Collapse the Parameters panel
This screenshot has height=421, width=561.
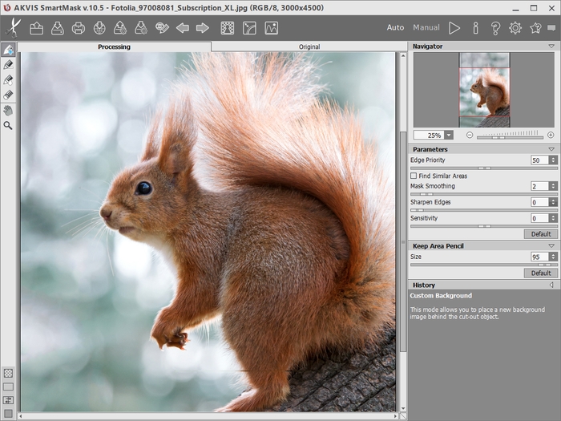[551, 149]
